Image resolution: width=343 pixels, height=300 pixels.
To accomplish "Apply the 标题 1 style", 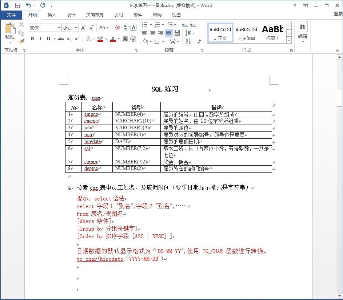I will [x=272, y=33].
